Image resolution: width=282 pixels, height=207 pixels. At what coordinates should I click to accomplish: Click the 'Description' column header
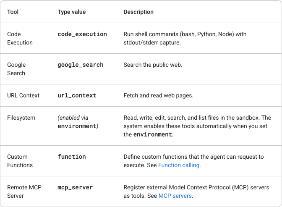[x=138, y=12]
